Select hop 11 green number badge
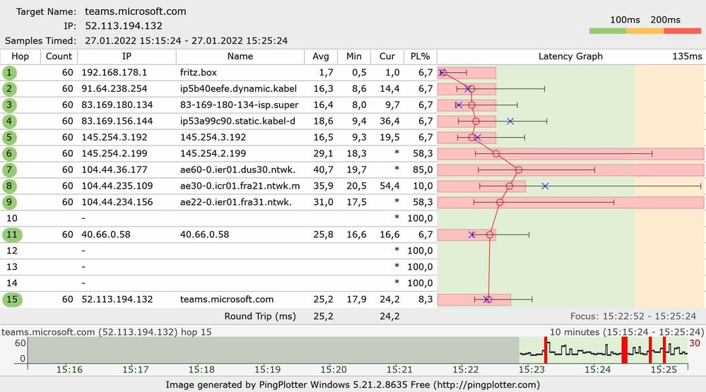Image resolution: width=706 pixels, height=392 pixels. coord(12,234)
